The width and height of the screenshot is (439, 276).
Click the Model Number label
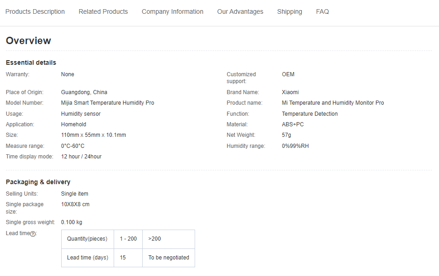(x=25, y=103)
